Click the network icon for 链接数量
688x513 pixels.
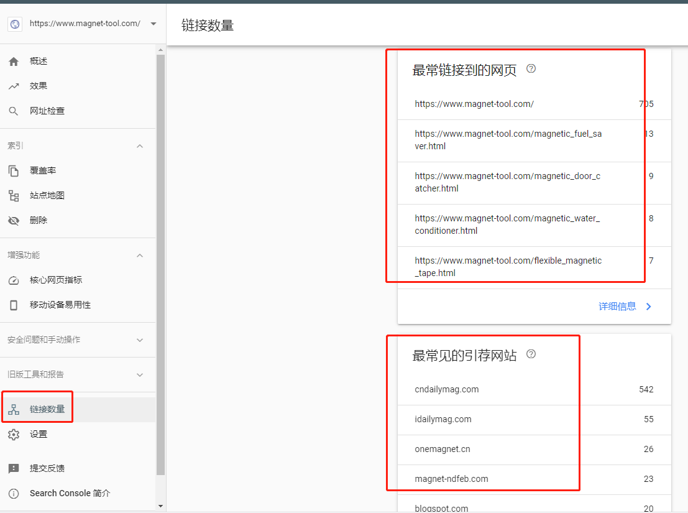14,409
